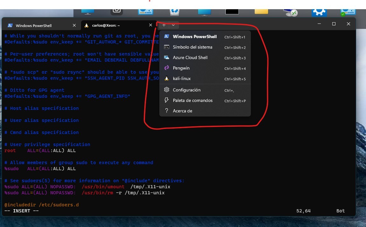
Task: Click the Azure Cloud Shell icon
Action: point(166,57)
